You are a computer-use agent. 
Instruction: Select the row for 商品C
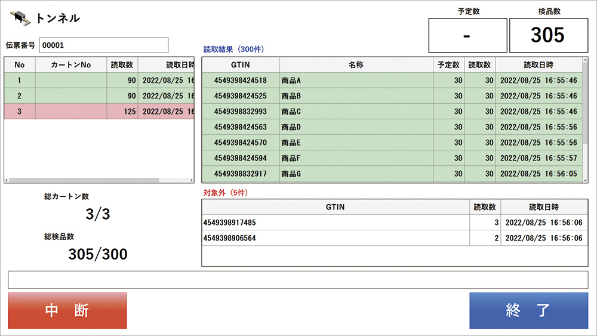(x=392, y=112)
